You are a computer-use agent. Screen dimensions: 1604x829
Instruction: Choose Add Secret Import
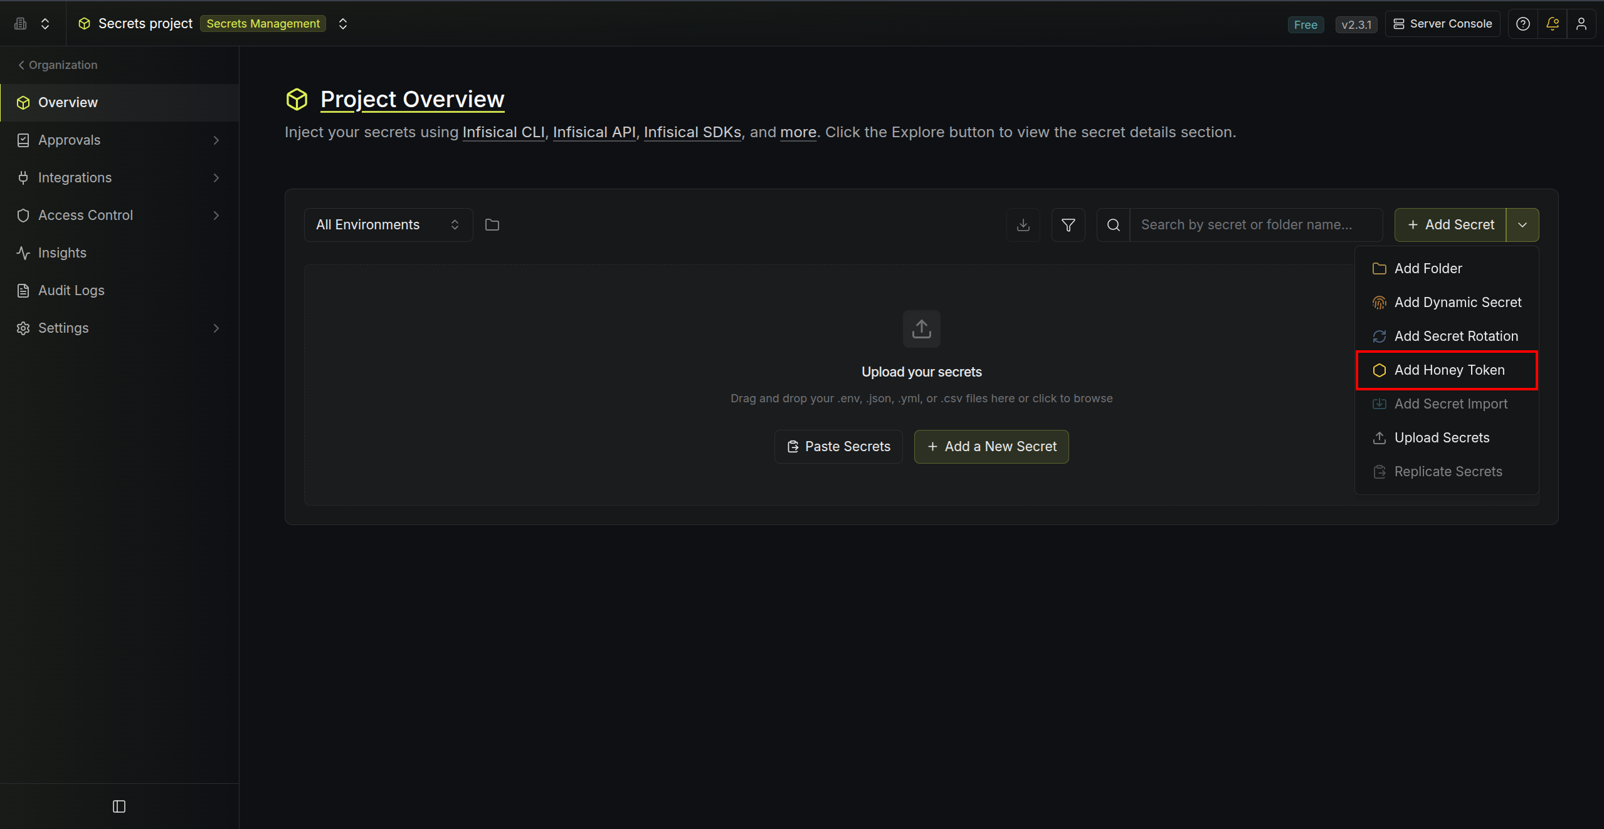(1447, 404)
